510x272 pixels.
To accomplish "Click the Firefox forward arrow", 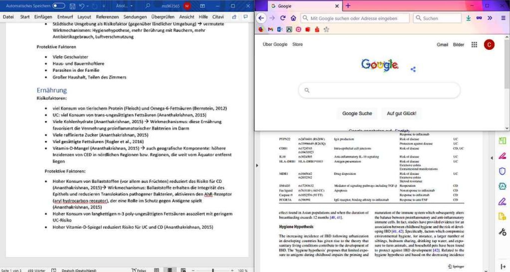I will tap(272, 18).
